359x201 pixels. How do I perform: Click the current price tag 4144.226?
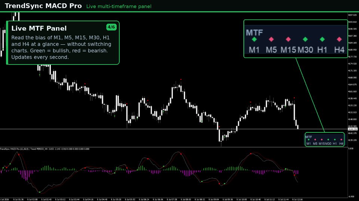coord(353,129)
